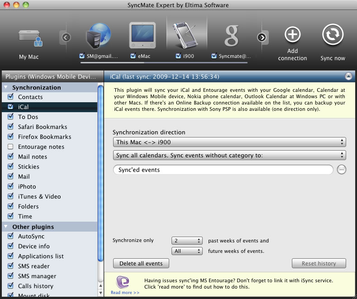Select the Device info plugin
The image size is (357, 299).
(x=50, y=246)
